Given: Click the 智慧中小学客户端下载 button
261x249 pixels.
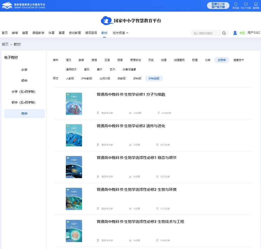Looking at the screenshot, I should pos(218,5).
